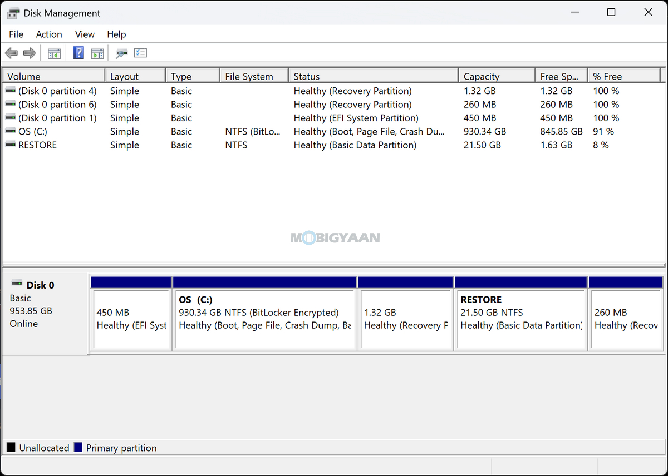Click Show/Hide Action Pane toolbar icon
Screen dimensions: 668x476
pyautogui.click(x=97, y=53)
